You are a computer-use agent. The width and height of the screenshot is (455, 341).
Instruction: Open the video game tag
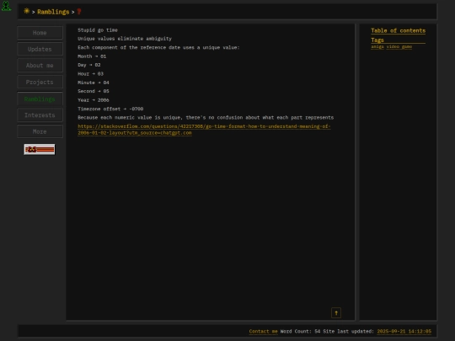[x=399, y=46]
